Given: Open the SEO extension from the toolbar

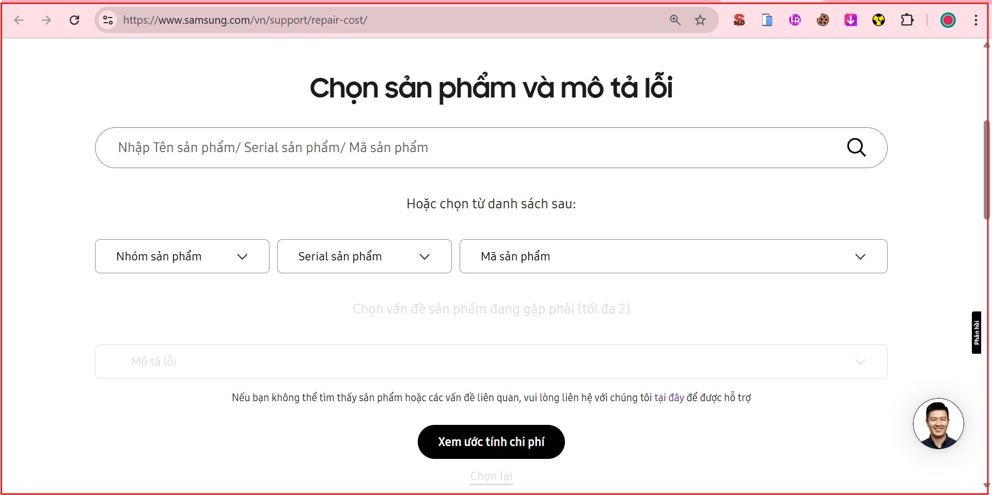Looking at the screenshot, I should click(x=738, y=20).
